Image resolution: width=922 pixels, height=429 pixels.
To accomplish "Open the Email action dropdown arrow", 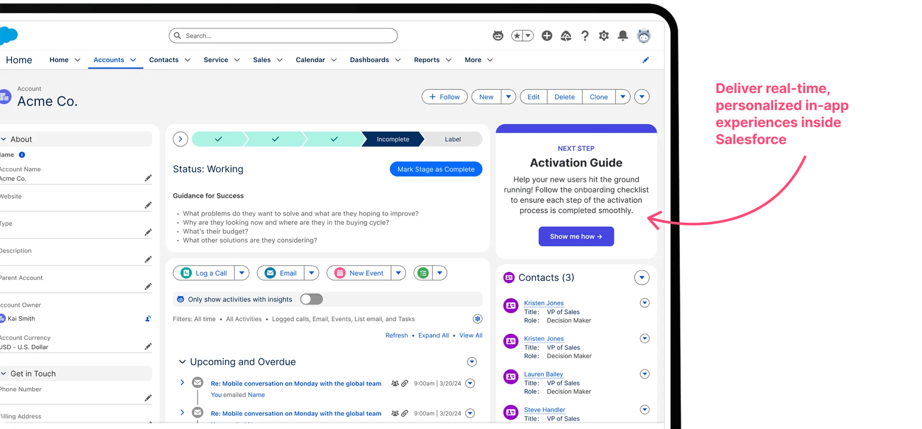I will coord(312,273).
